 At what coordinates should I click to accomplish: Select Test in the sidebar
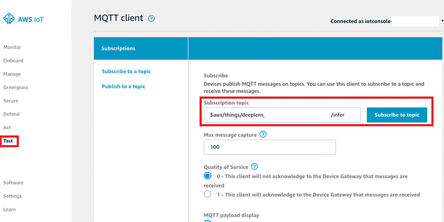coord(9,141)
